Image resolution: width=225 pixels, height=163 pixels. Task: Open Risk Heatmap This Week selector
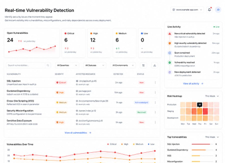point(212,96)
